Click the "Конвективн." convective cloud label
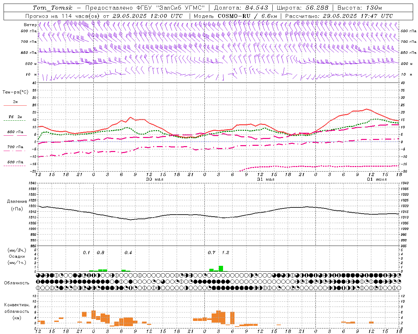The width and height of the screenshot is (418, 334). (17, 305)
